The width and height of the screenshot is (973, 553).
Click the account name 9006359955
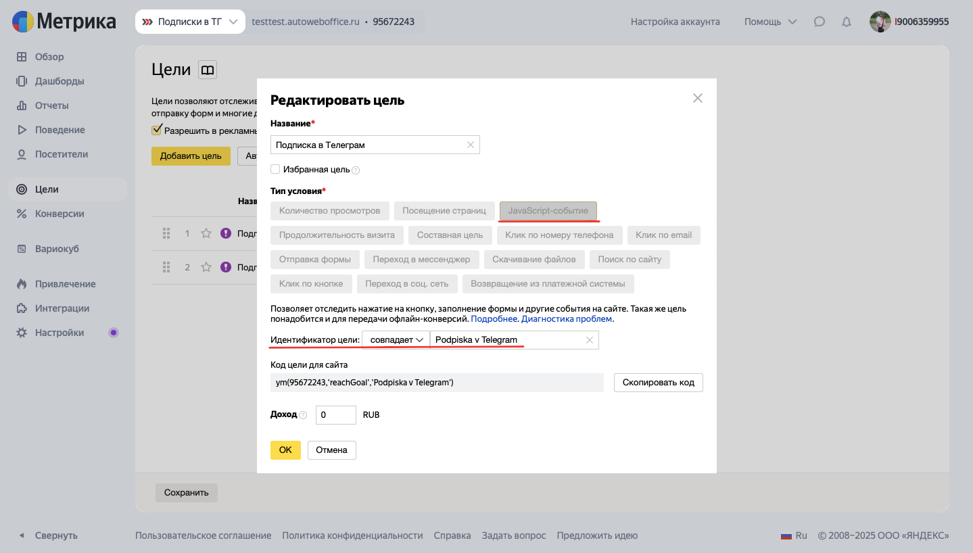(x=922, y=22)
